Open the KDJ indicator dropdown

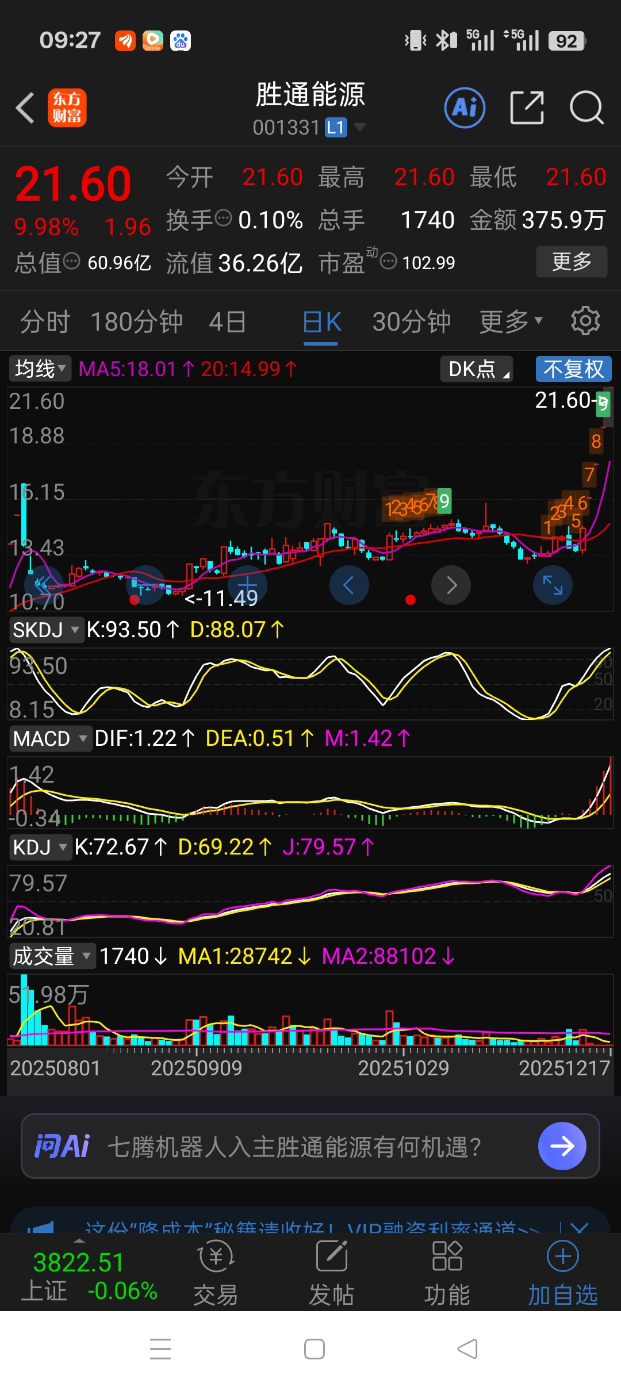40,847
